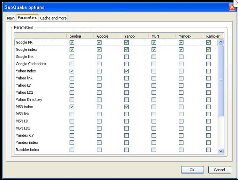
Task: Select the Parameters tab
Action: pos(27,18)
